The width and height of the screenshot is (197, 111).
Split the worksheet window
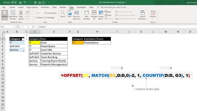pyautogui.click(x=108, y=12)
